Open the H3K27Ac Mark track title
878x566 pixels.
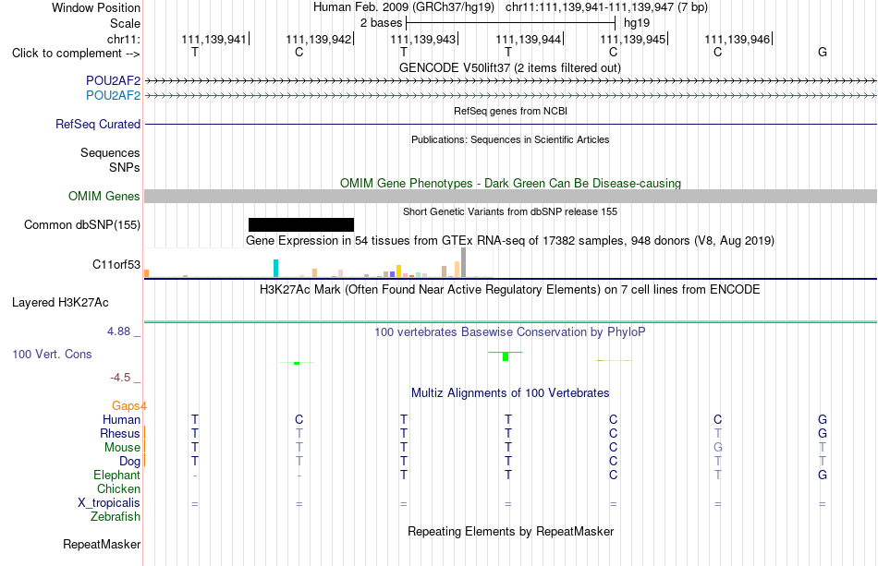point(509,290)
